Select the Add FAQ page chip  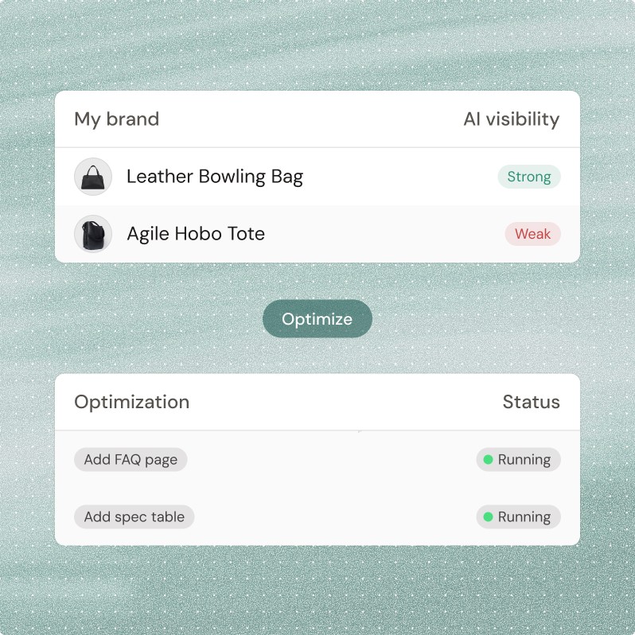tap(131, 460)
